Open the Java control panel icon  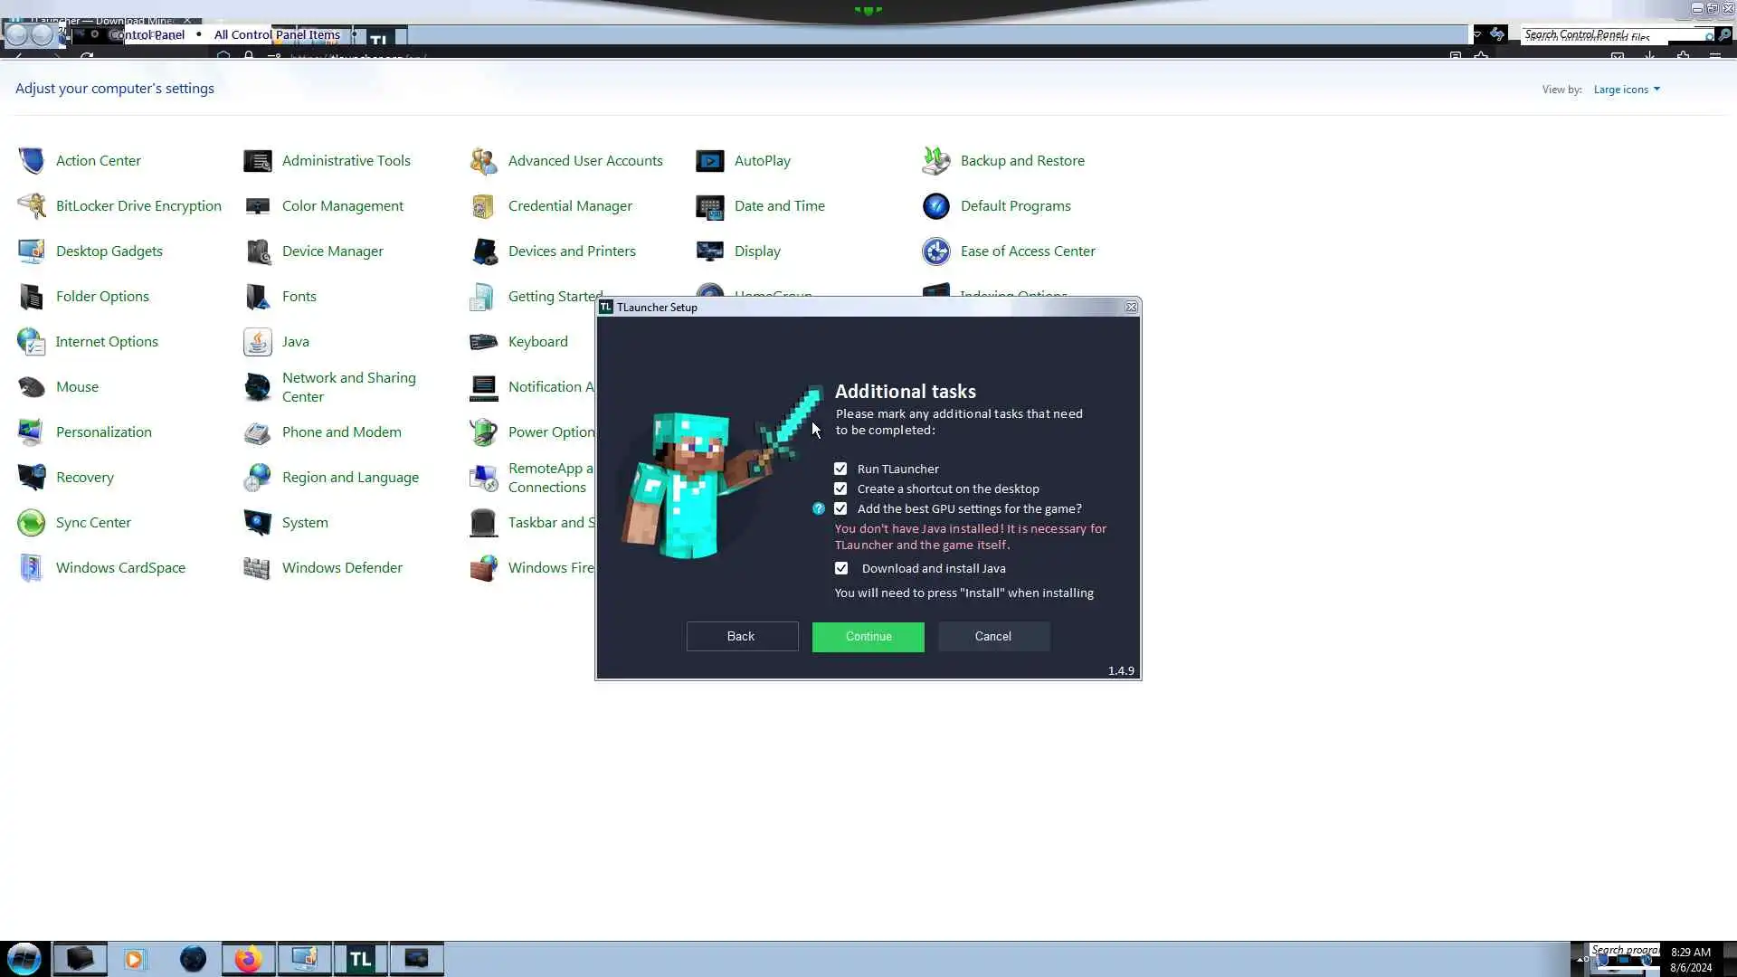[258, 342]
